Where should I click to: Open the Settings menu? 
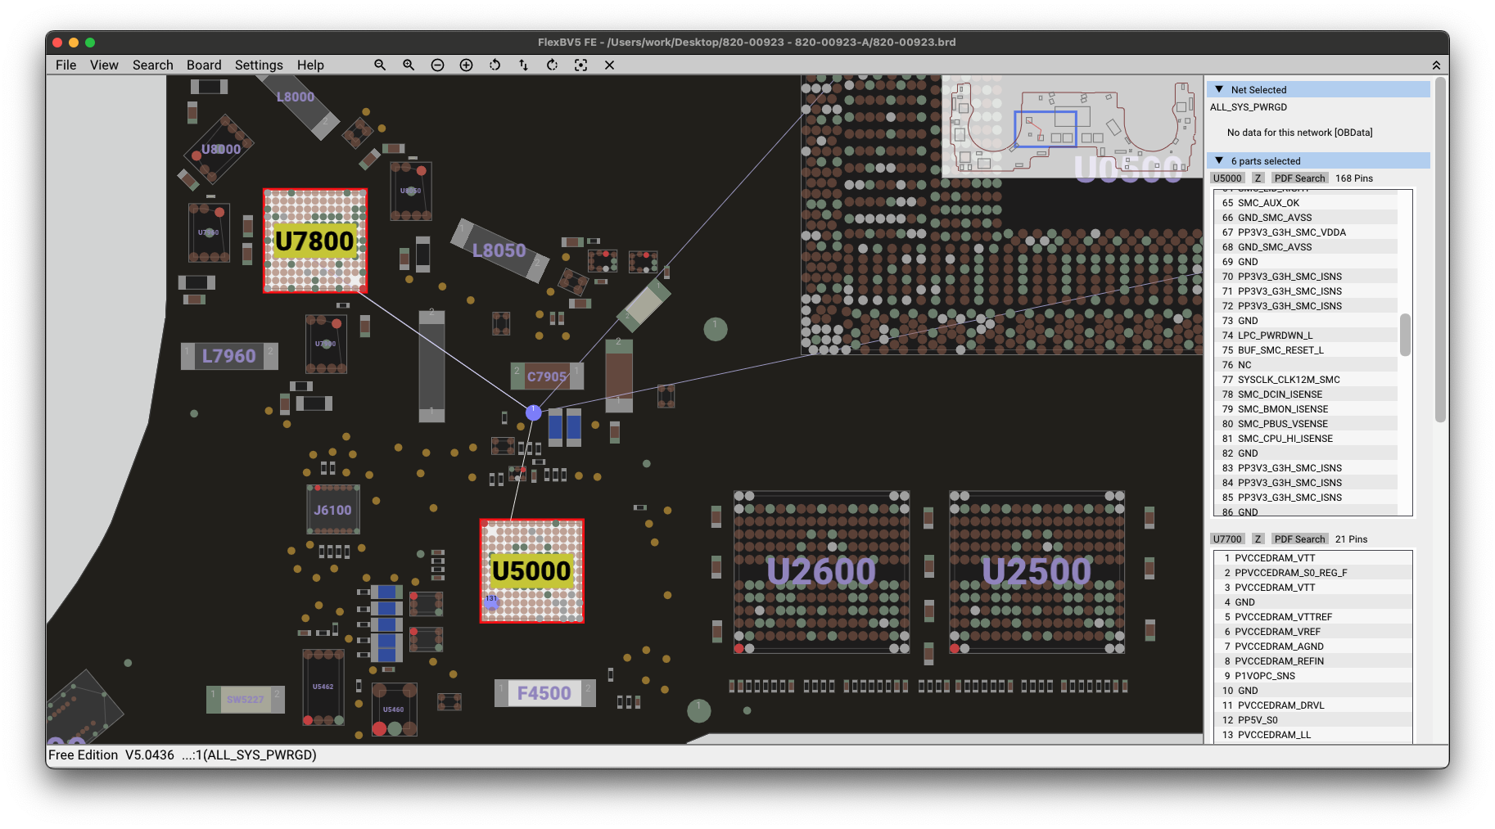click(259, 65)
